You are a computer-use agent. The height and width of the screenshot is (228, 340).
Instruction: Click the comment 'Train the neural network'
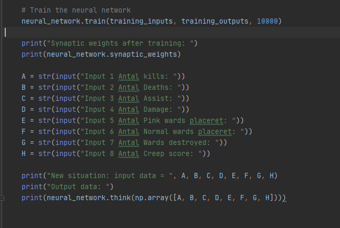pos(80,11)
